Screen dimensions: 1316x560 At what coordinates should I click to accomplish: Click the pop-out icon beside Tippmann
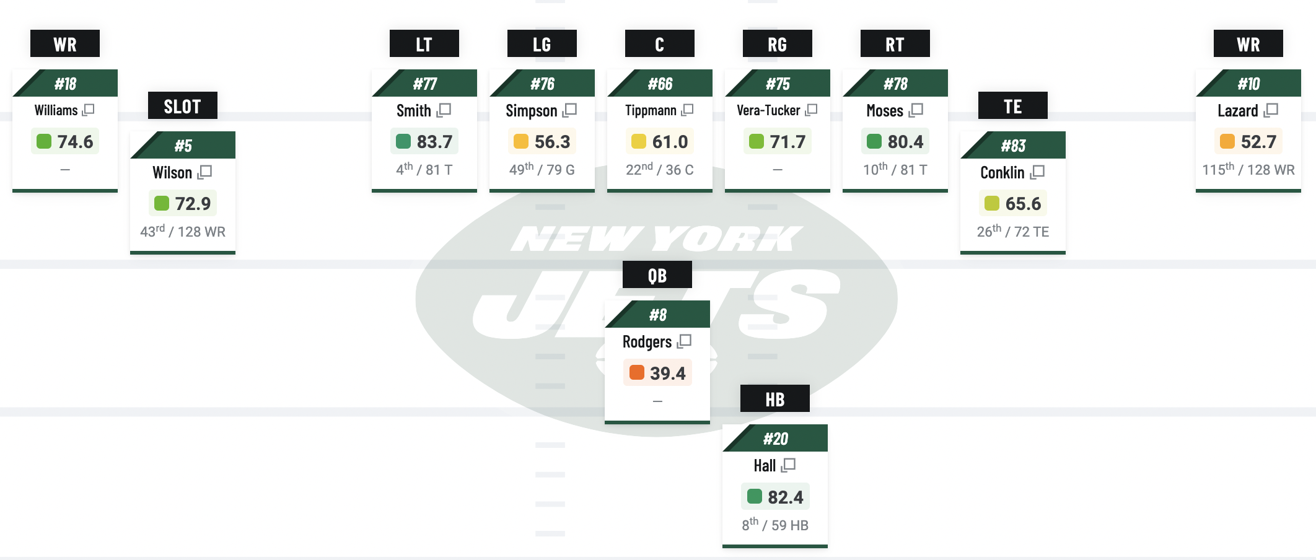point(687,110)
